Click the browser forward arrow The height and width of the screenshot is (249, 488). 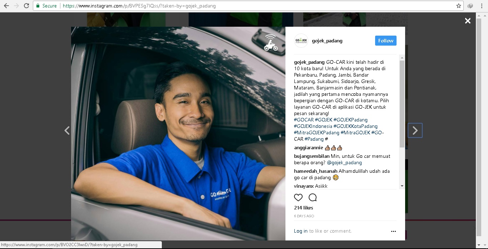click(x=16, y=6)
